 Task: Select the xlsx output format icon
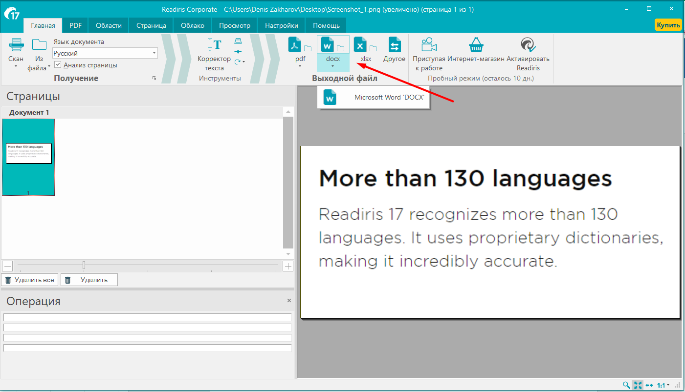click(x=361, y=44)
